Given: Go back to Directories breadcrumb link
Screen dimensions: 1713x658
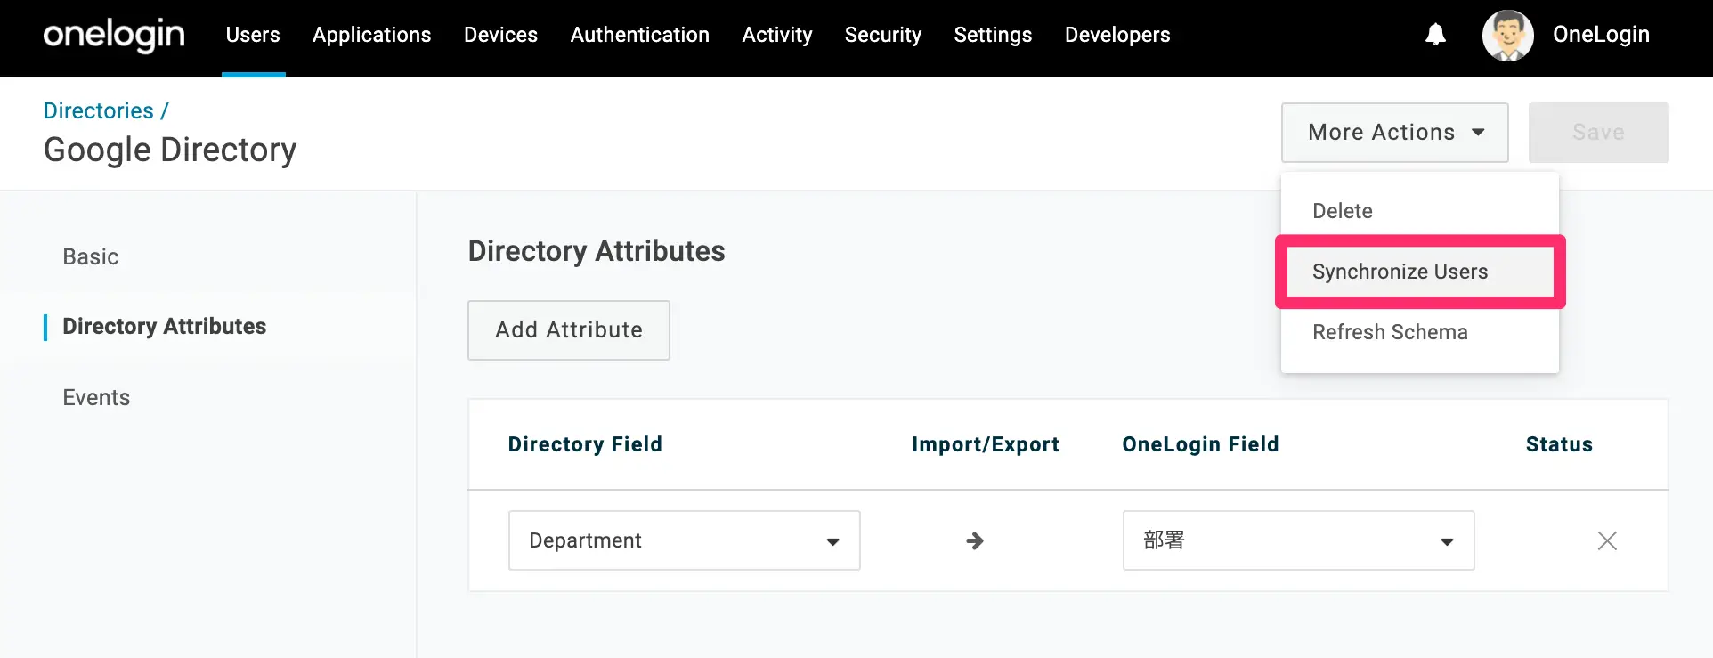Looking at the screenshot, I should click(x=99, y=110).
